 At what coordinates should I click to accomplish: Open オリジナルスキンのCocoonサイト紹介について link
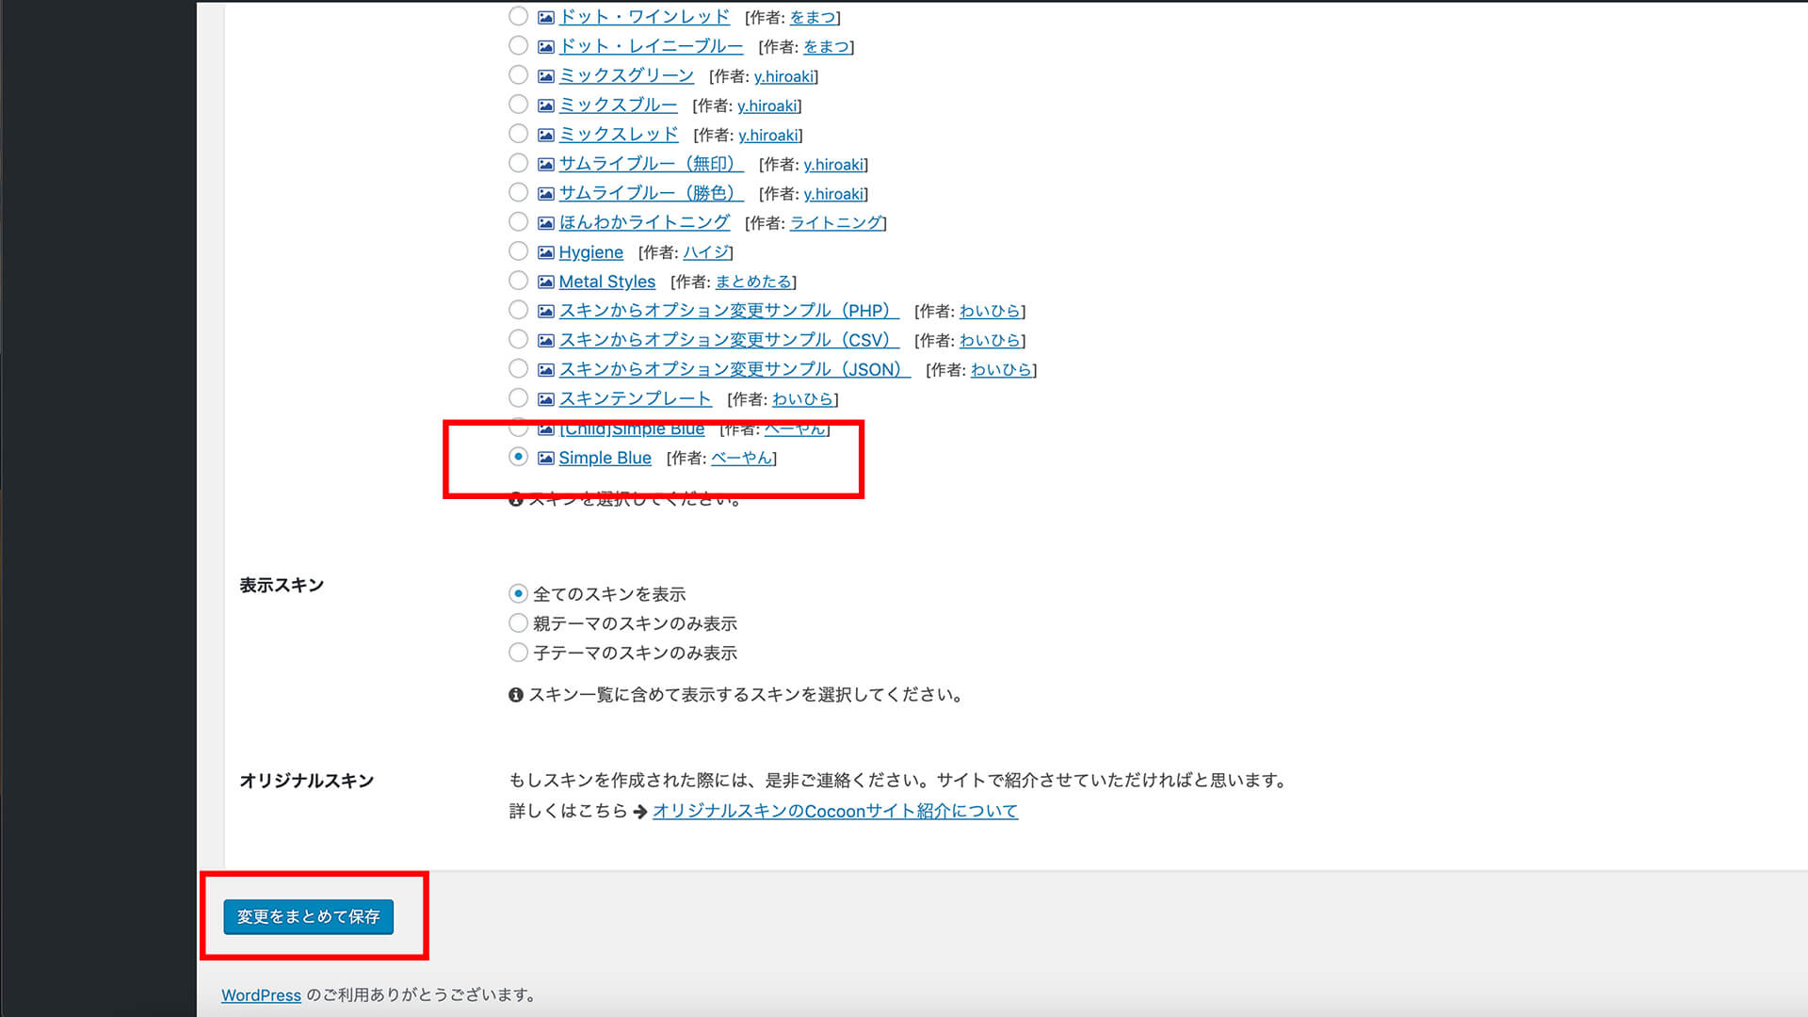pos(832,810)
